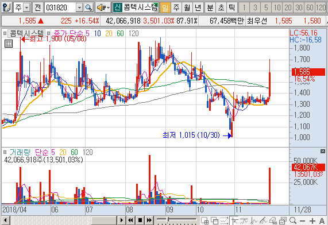
Task: Switch to the 분 minute period tab
Action: click(210, 8)
